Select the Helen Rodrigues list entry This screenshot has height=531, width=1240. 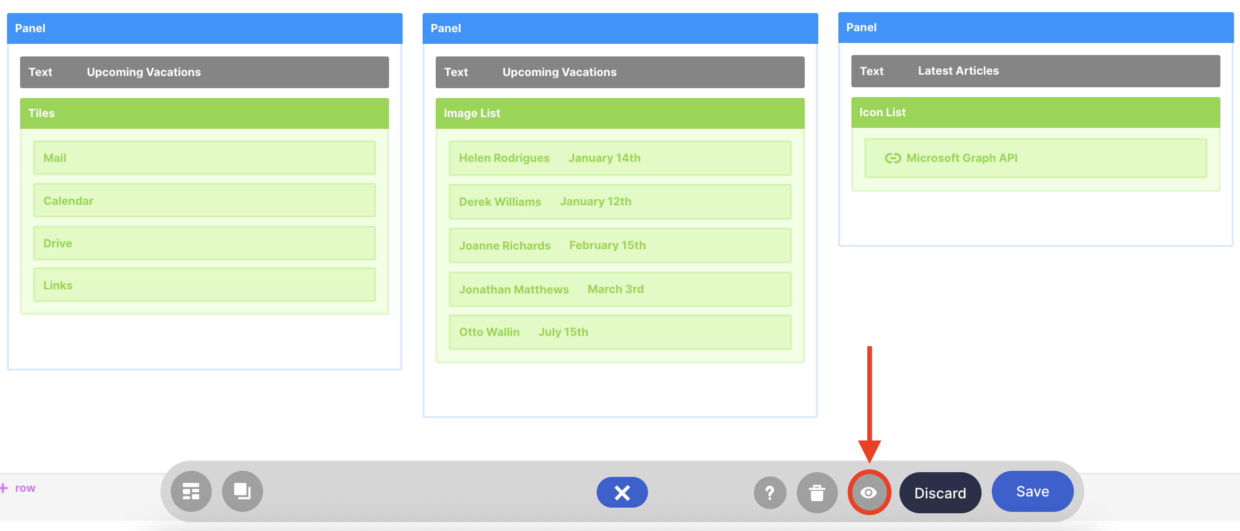coord(620,158)
